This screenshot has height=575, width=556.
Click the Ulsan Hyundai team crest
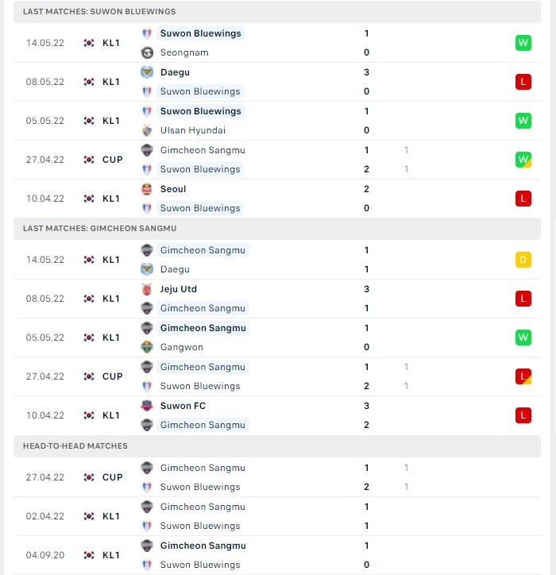[x=147, y=130]
